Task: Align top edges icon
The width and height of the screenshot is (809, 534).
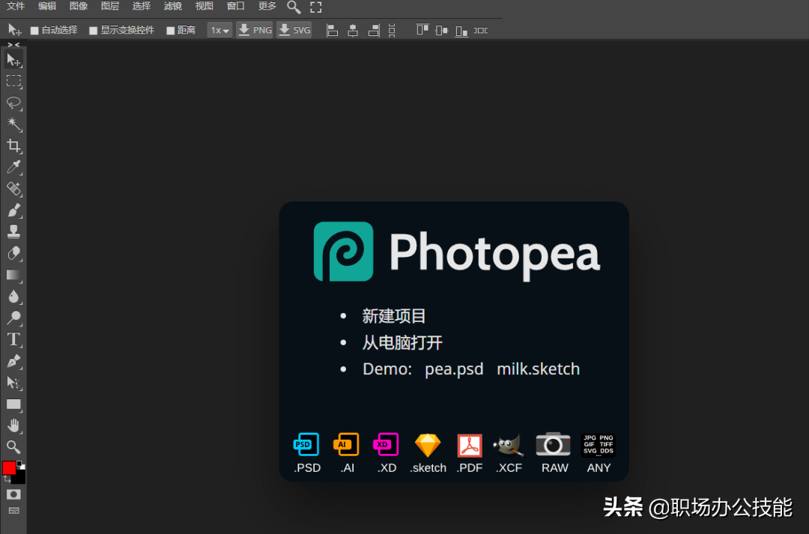Action: 422,30
